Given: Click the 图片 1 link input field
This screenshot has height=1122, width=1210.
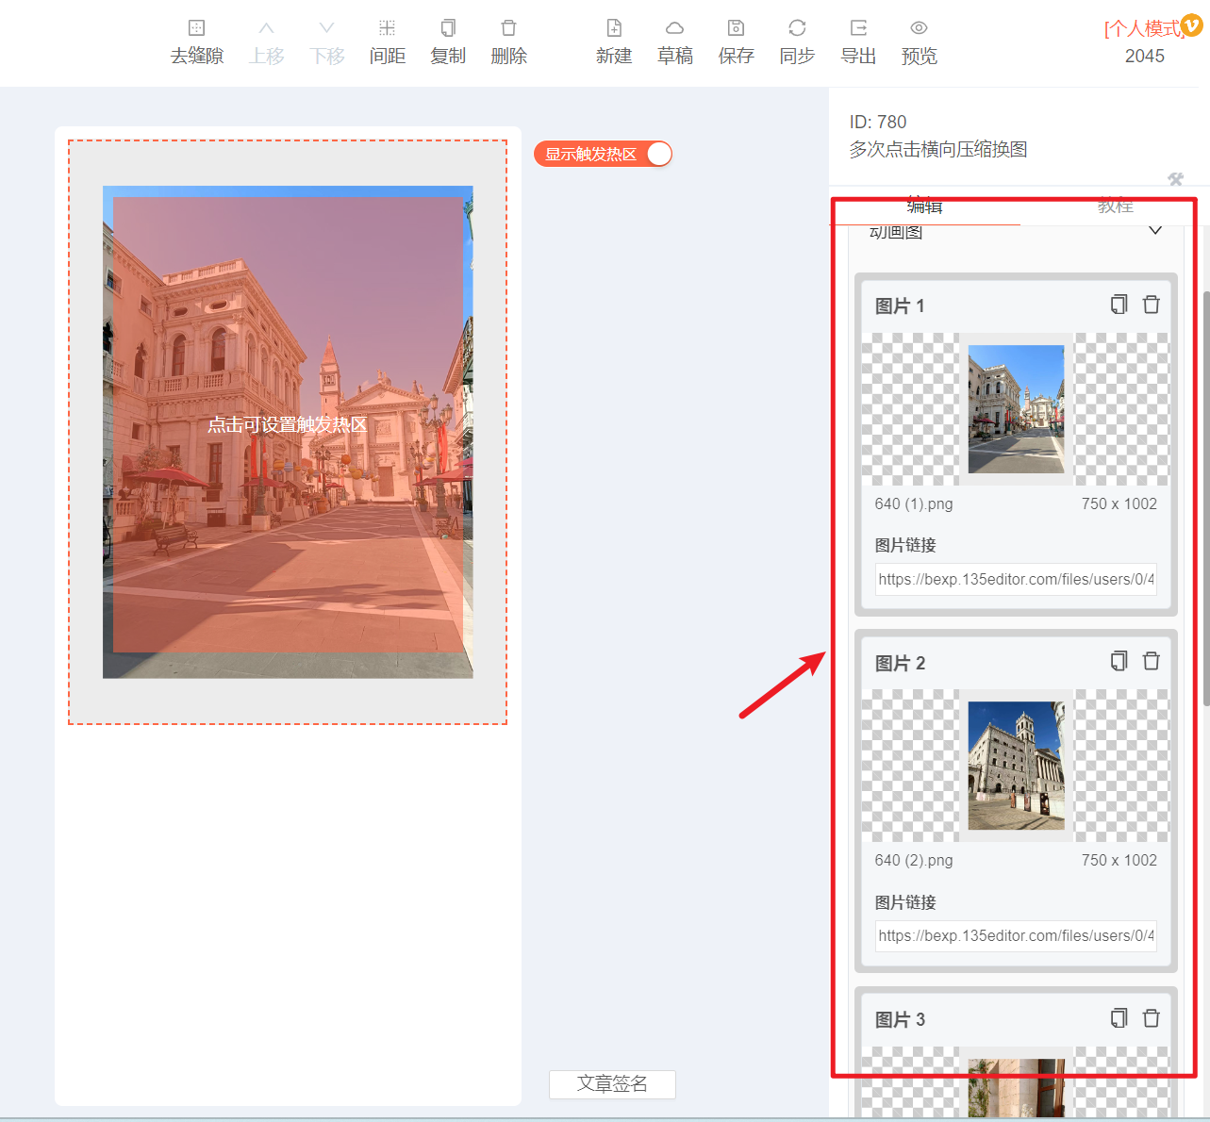Looking at the screenshot, I should click(x=1016, y=579).
